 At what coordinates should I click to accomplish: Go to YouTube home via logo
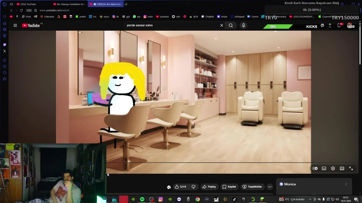(31, 25)
